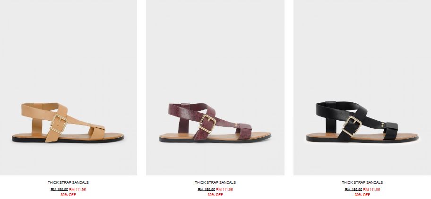
Task: Select the RM 111.95 sale price for tan sandal
Action: [77, 190]
